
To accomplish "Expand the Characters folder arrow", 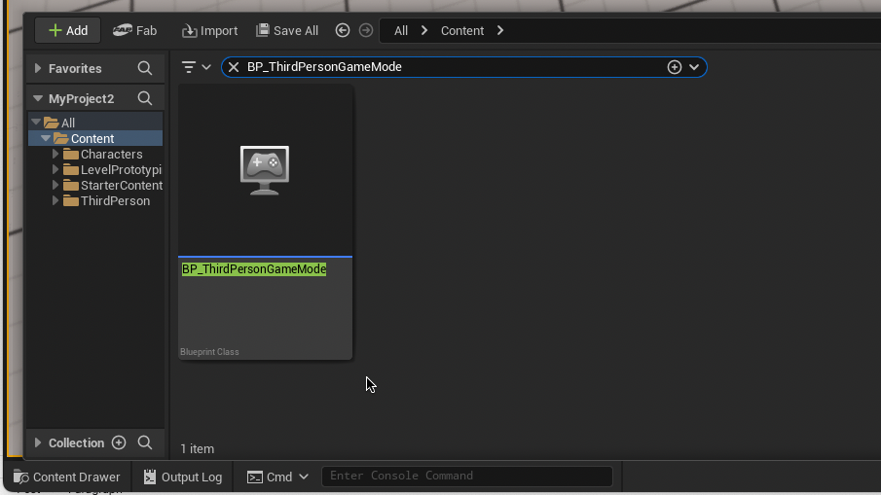I will (55, 154).
